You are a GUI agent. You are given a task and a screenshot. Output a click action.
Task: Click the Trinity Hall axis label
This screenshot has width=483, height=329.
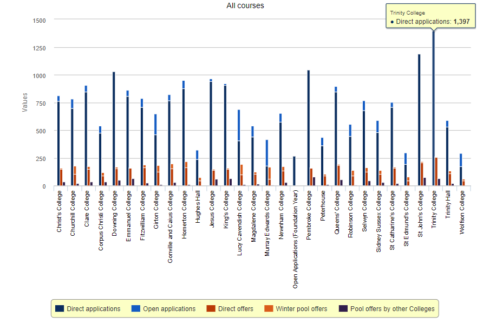click(448, 204)
